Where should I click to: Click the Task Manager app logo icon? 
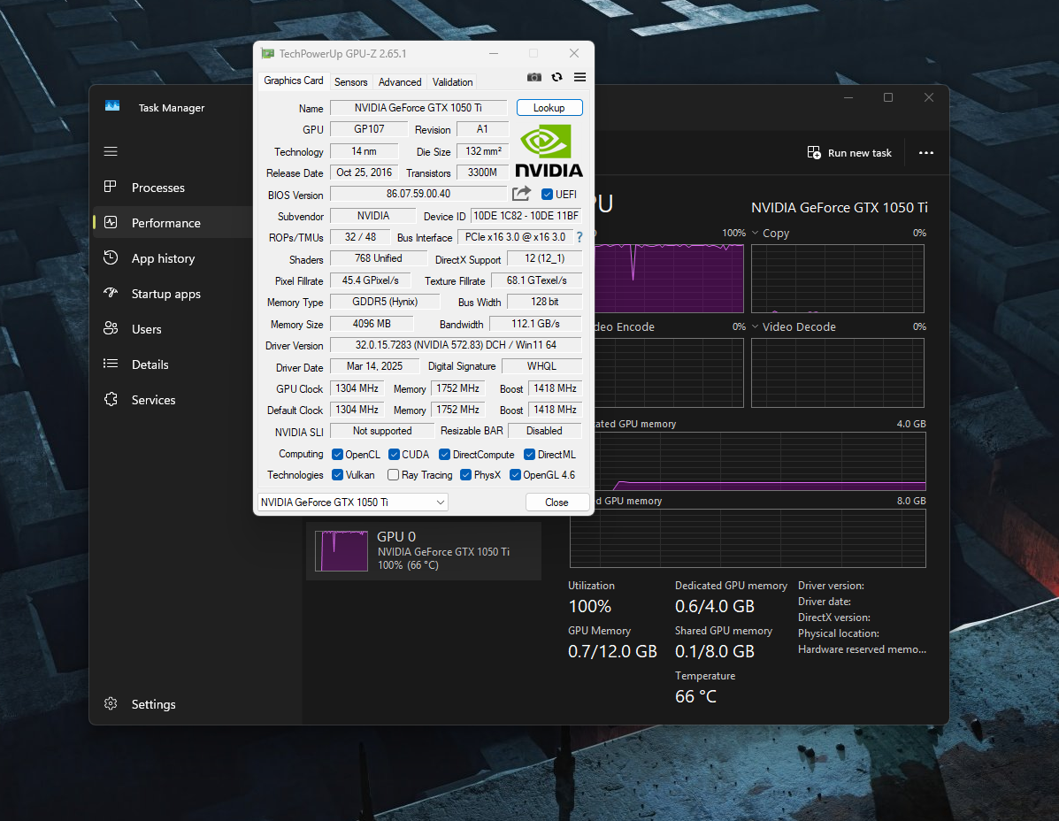(112, 107)
